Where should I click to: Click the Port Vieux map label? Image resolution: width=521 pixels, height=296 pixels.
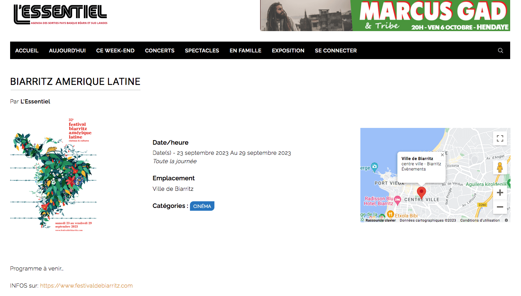click(389, 183)
